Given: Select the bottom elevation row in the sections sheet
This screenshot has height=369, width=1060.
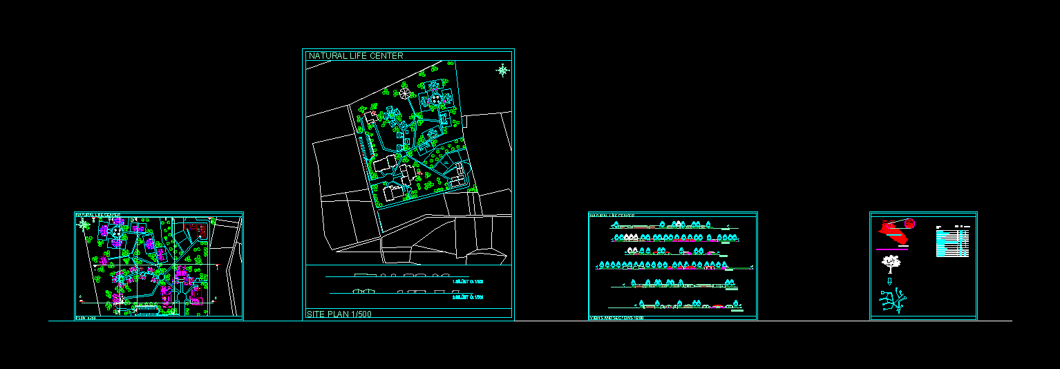Looking at the screenshot, I should click(x=674, y=305).
